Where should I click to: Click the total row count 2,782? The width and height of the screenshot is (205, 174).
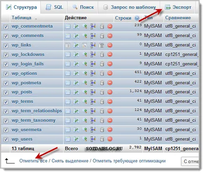point(135,148)
